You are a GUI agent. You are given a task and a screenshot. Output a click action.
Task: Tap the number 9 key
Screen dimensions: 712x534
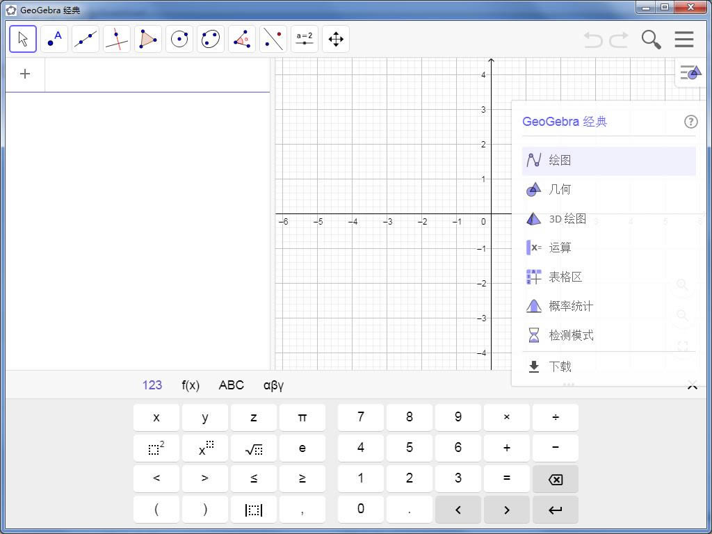coord(458,417)
